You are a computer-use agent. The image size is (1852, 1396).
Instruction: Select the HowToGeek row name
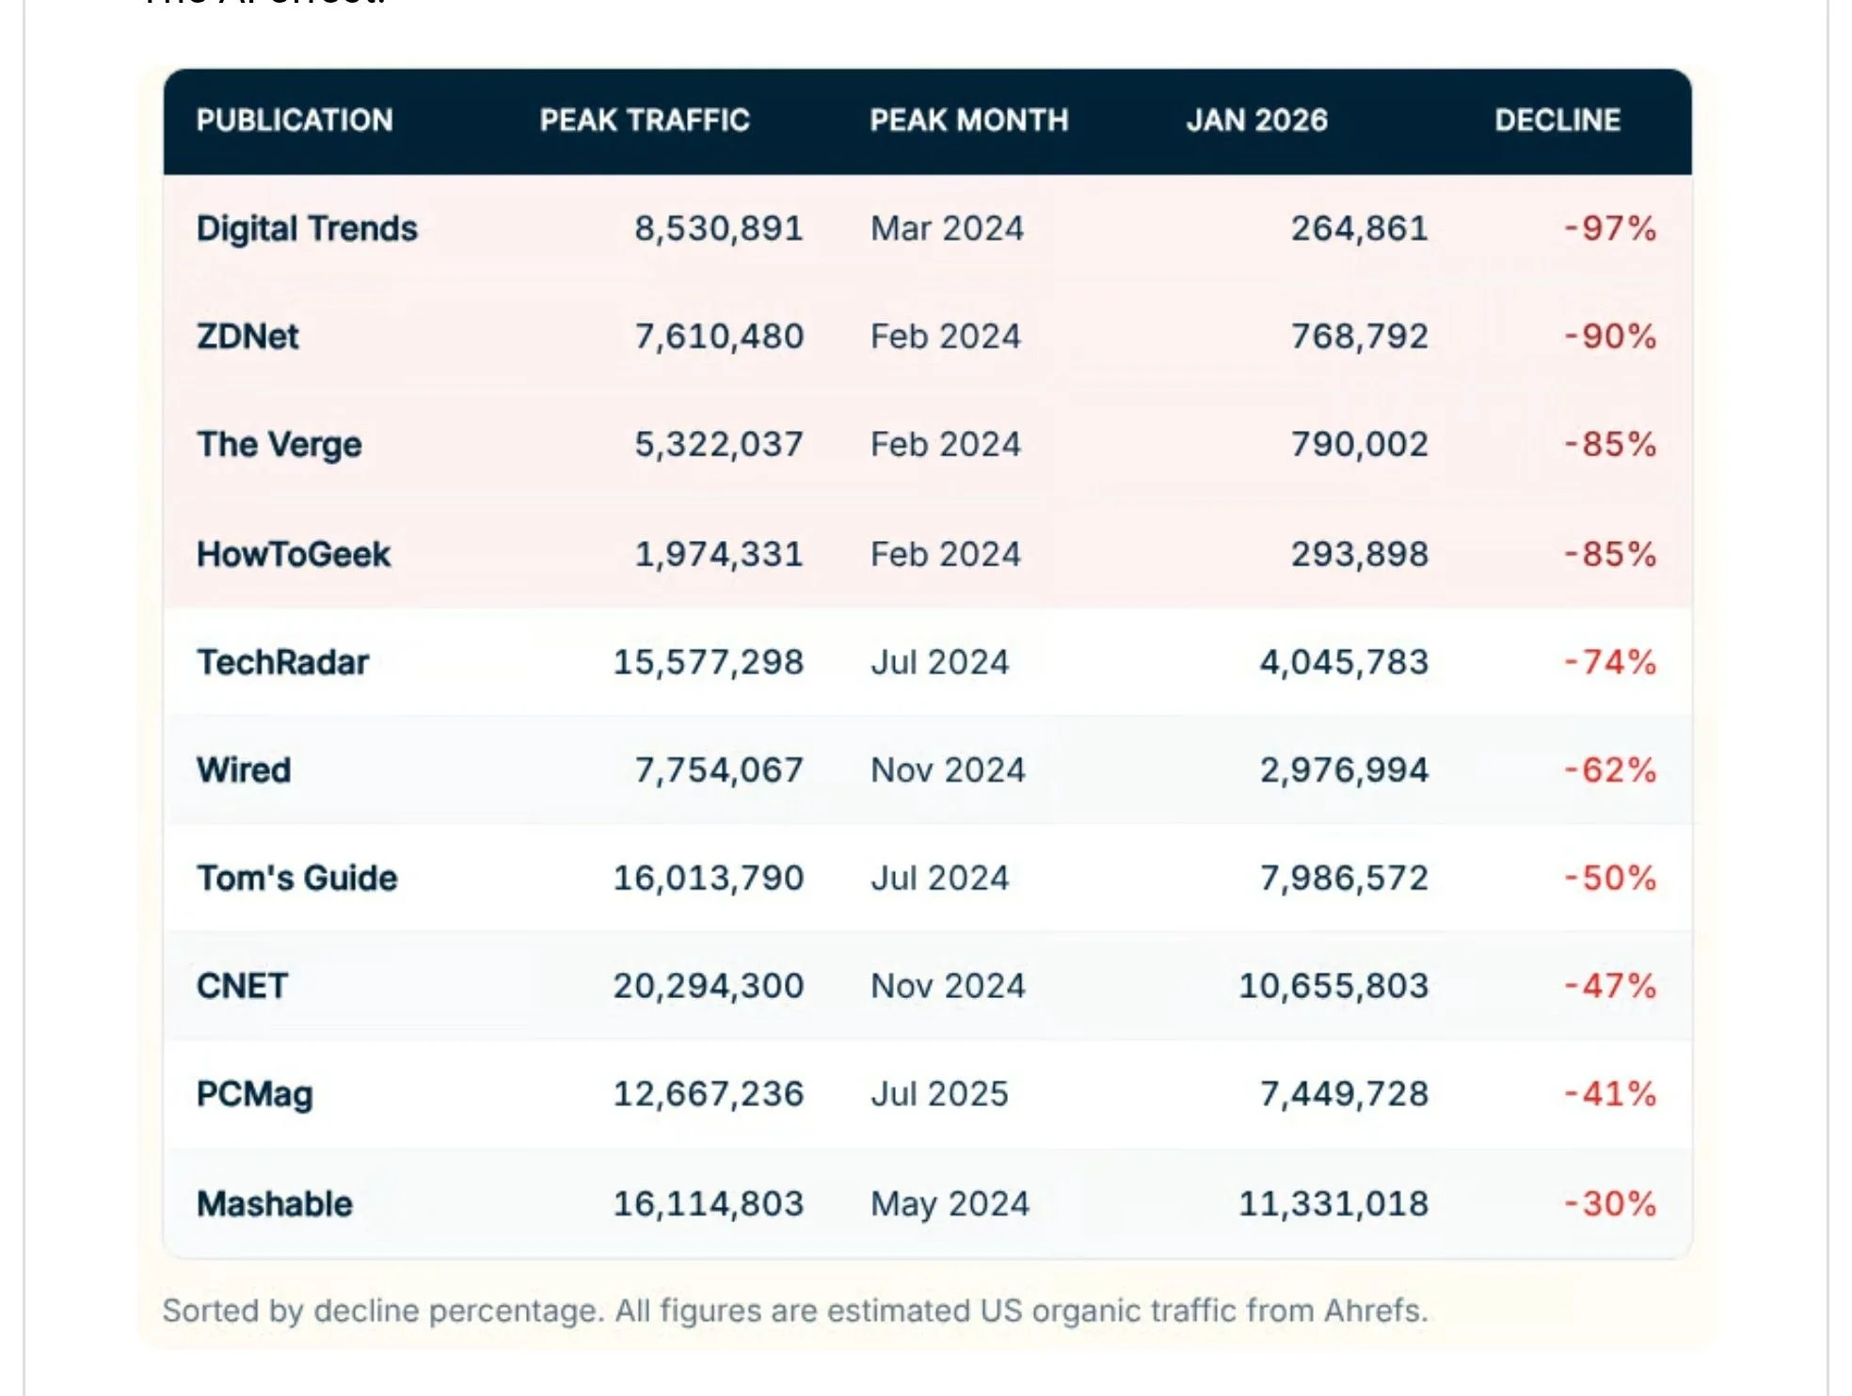[x=293, y=554]
